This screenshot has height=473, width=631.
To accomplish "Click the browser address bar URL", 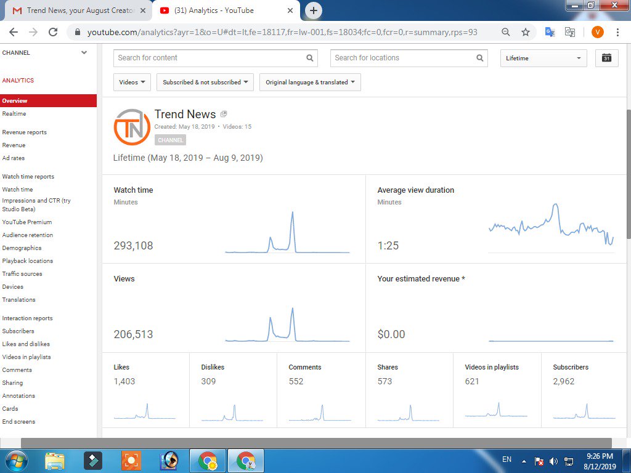I will (x=282, y=32).
